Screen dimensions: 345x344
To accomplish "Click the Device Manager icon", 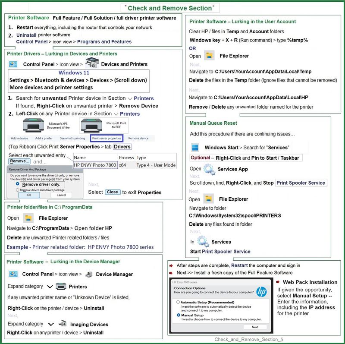I will pyautogui.click(x=89, y=274).
